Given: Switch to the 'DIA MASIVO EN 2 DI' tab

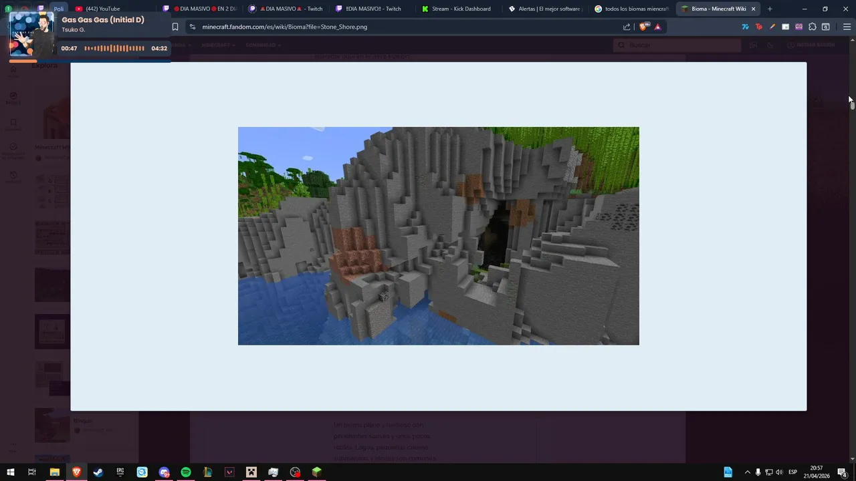Looking at the screenshot, I should pyautogui.click(x=201, y=9).
